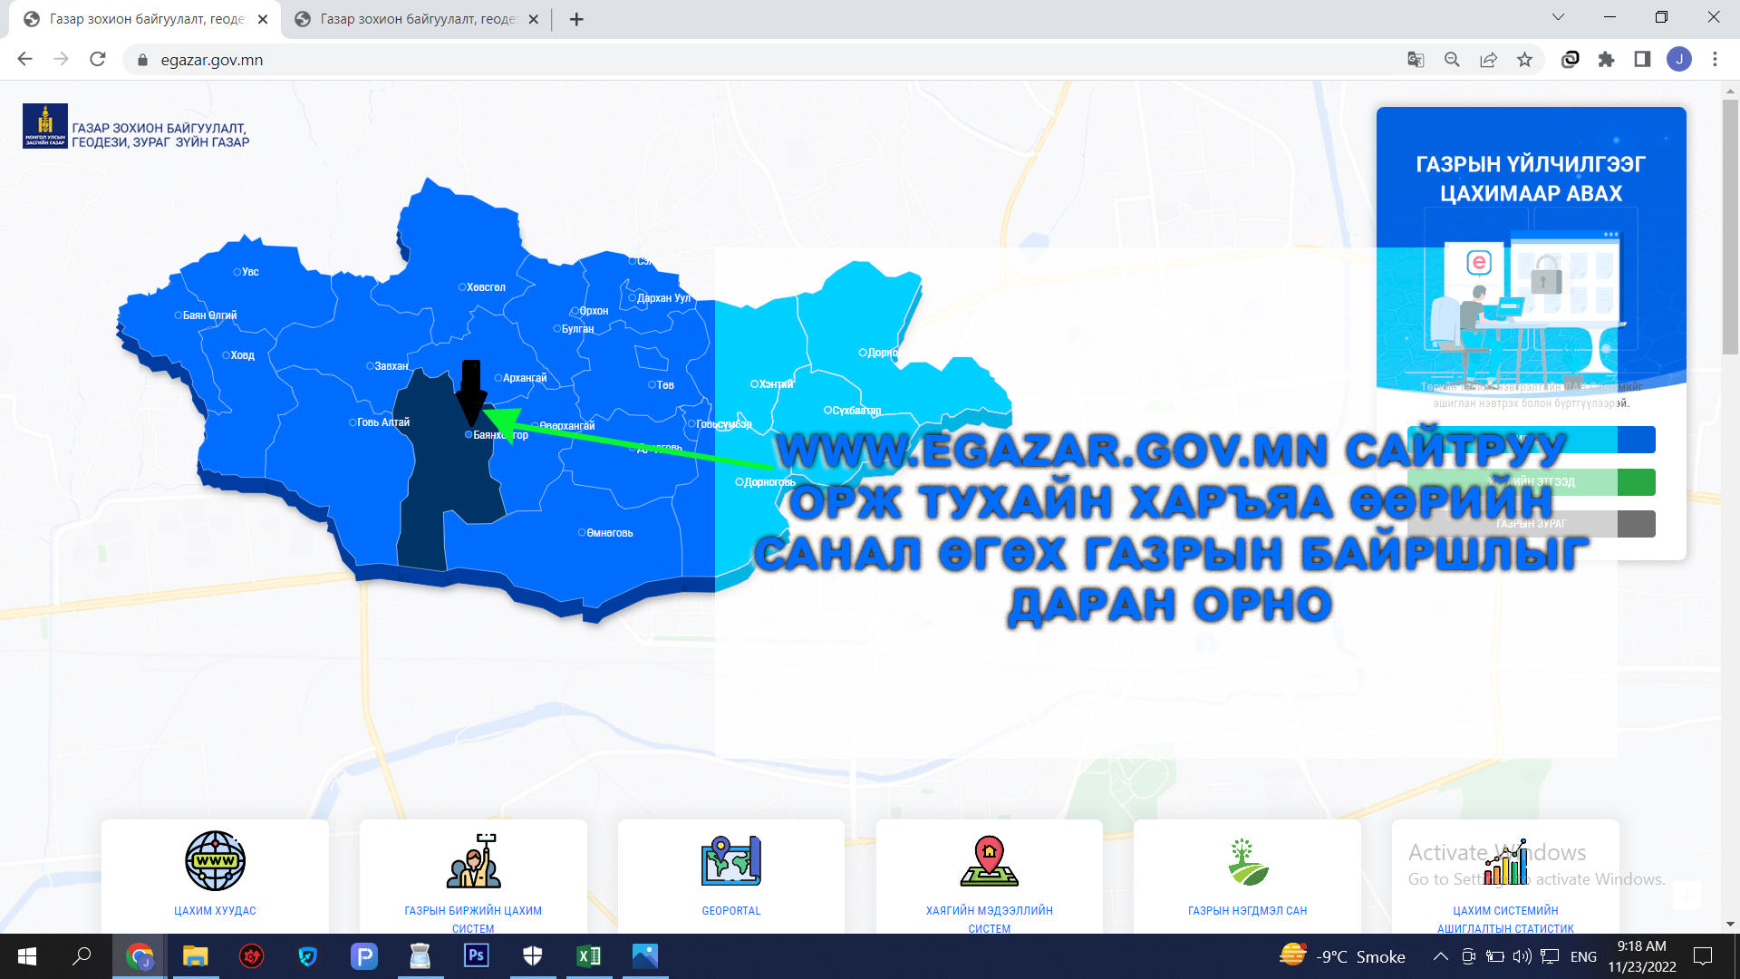Open File Explorer from taskbar
This screenshot has height=979, width=1740.
[195, 956]
